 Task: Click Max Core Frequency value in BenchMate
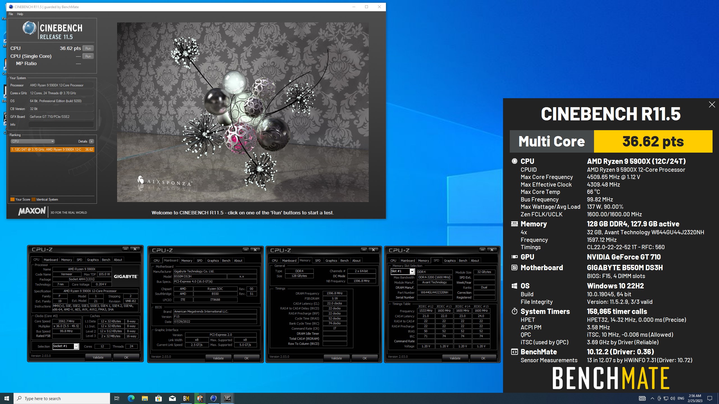pos(613,177)
